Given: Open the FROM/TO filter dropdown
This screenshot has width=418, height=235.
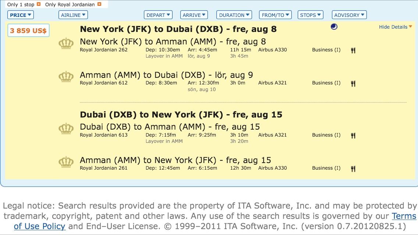Looking at the screenshot, I should 275,15.
